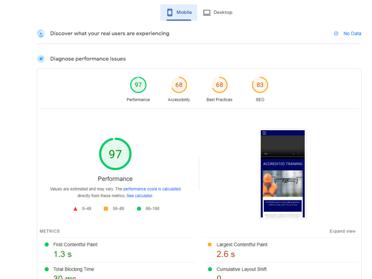Viewport: 372px width, 279px height.
Task: Click Total Blocking Time metric label
Action: point(74,269)
